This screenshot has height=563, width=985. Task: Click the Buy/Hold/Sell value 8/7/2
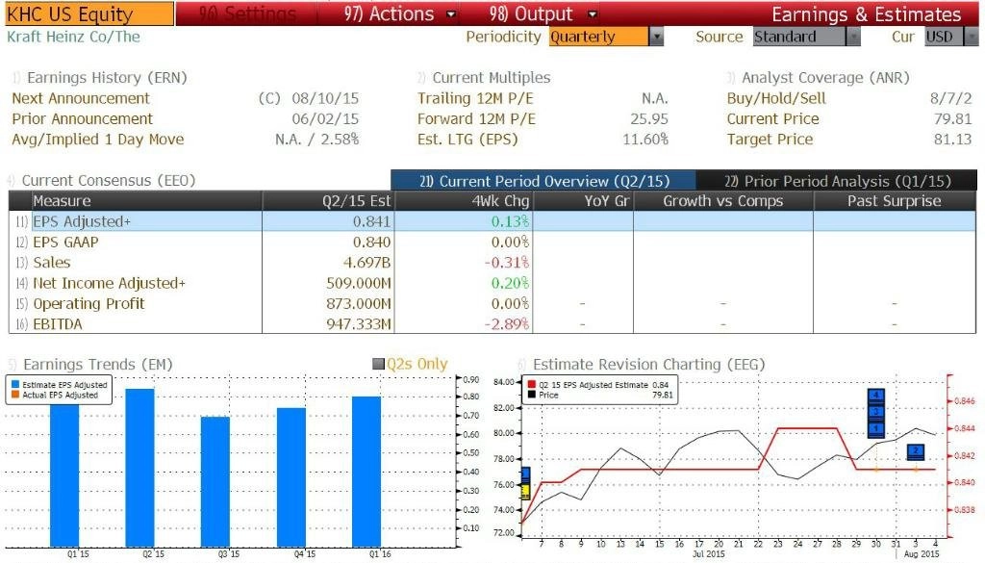coord(950,99)
